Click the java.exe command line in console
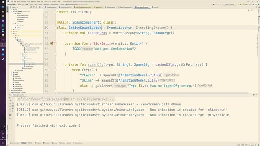 pos(66,99)
